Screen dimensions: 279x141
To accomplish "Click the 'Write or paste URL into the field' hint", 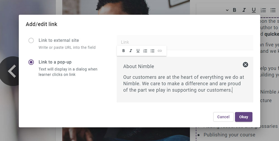I will [67, 47].
